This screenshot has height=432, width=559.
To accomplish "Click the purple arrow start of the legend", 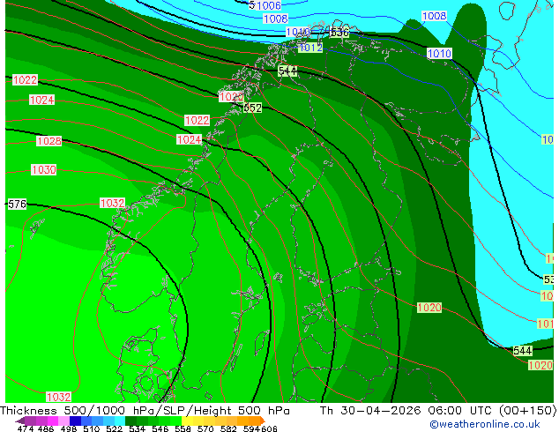I will pos(20,421).
